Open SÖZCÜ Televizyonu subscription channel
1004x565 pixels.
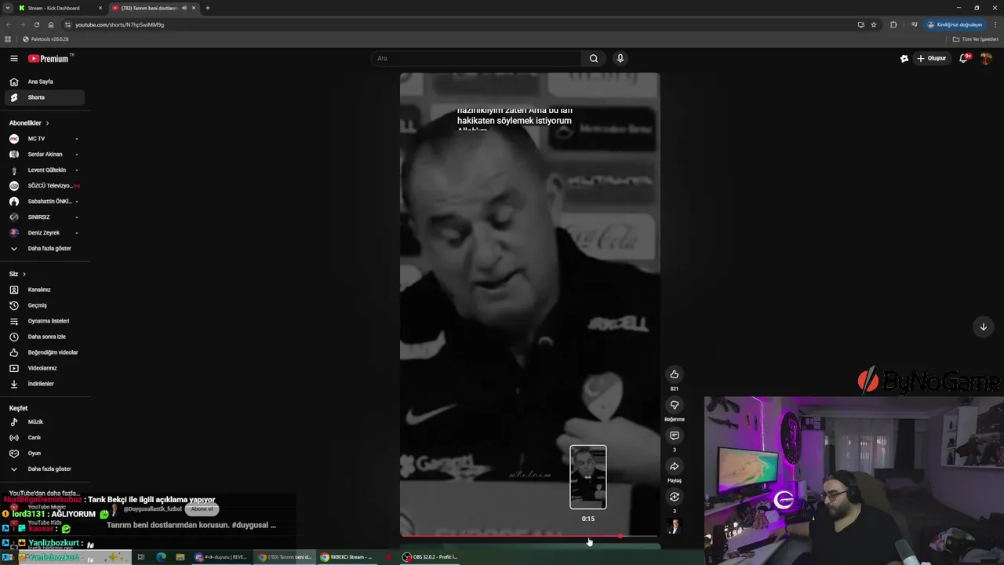(45, 186)
